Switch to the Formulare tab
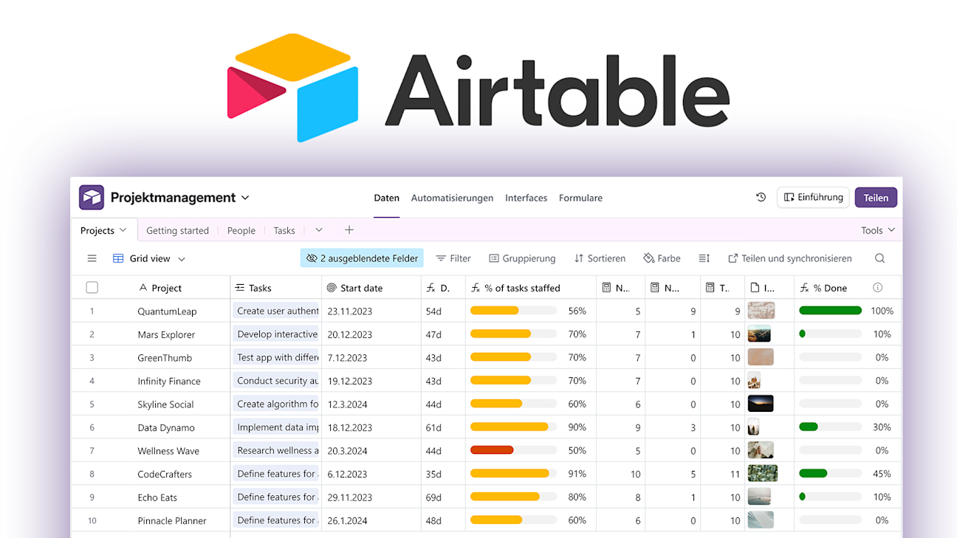This screenshot has height=538, width=957. [x=580, y=198]
